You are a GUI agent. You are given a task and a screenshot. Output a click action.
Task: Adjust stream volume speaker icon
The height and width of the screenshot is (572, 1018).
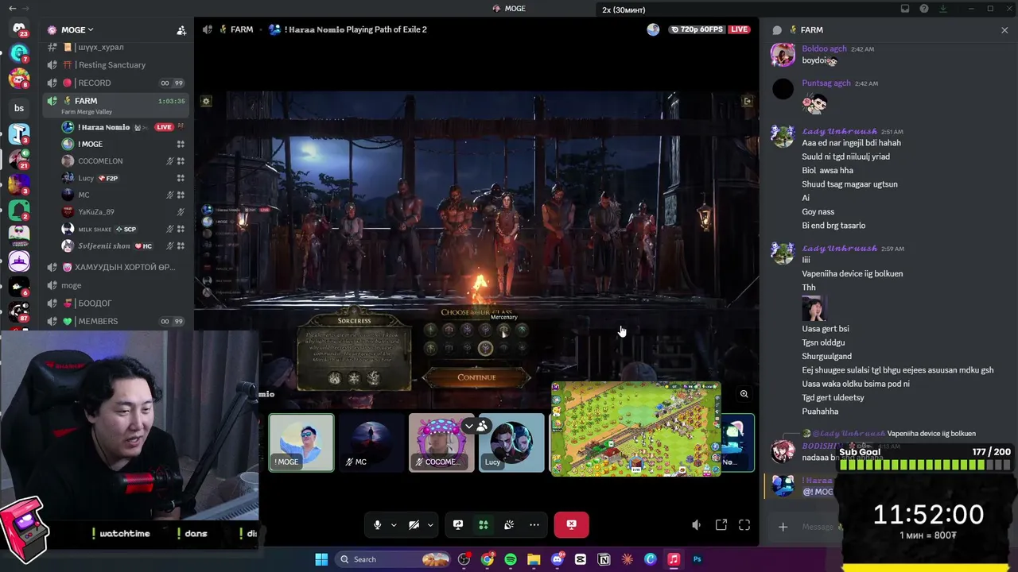696,524
